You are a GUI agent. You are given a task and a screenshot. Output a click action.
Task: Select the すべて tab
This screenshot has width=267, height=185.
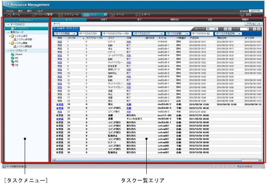pyautogui.click(x=69, y=19)
